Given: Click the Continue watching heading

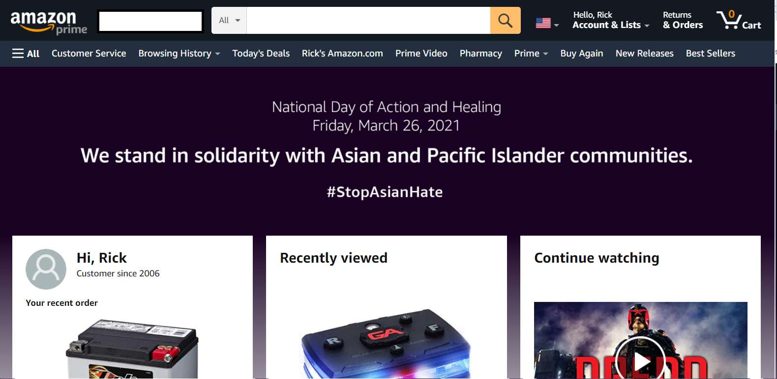Looking at the screenshot, I should (597, 258).
